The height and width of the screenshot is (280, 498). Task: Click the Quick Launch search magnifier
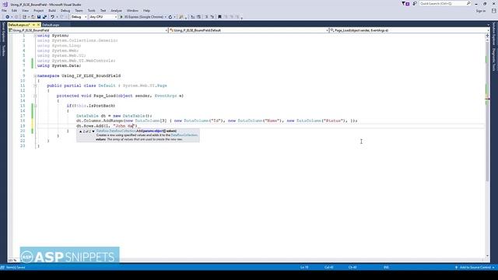468,3
